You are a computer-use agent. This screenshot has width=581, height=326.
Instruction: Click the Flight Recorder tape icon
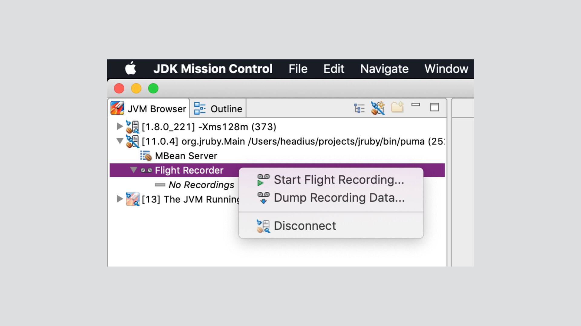pyautogui.click(x=146, y=171)
